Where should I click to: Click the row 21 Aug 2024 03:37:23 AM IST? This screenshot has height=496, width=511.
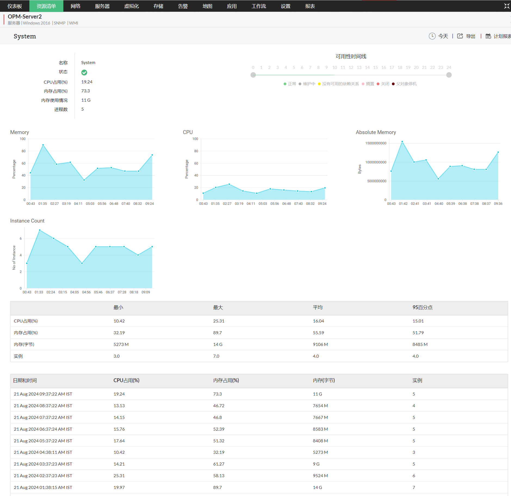pos(259,464)
